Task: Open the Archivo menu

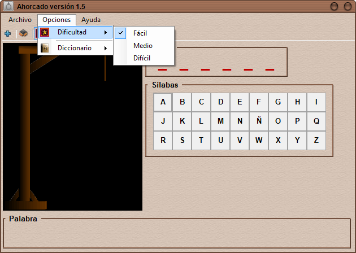Action: point(20,20)
